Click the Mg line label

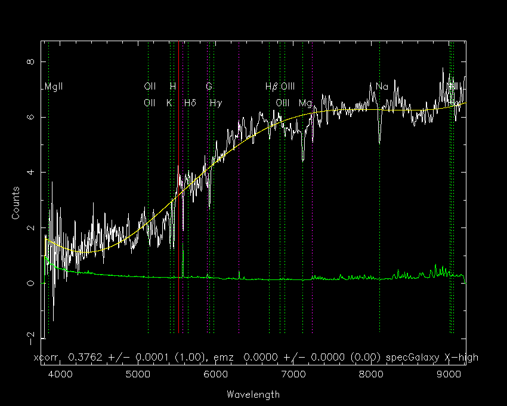[x=305, y=104]
